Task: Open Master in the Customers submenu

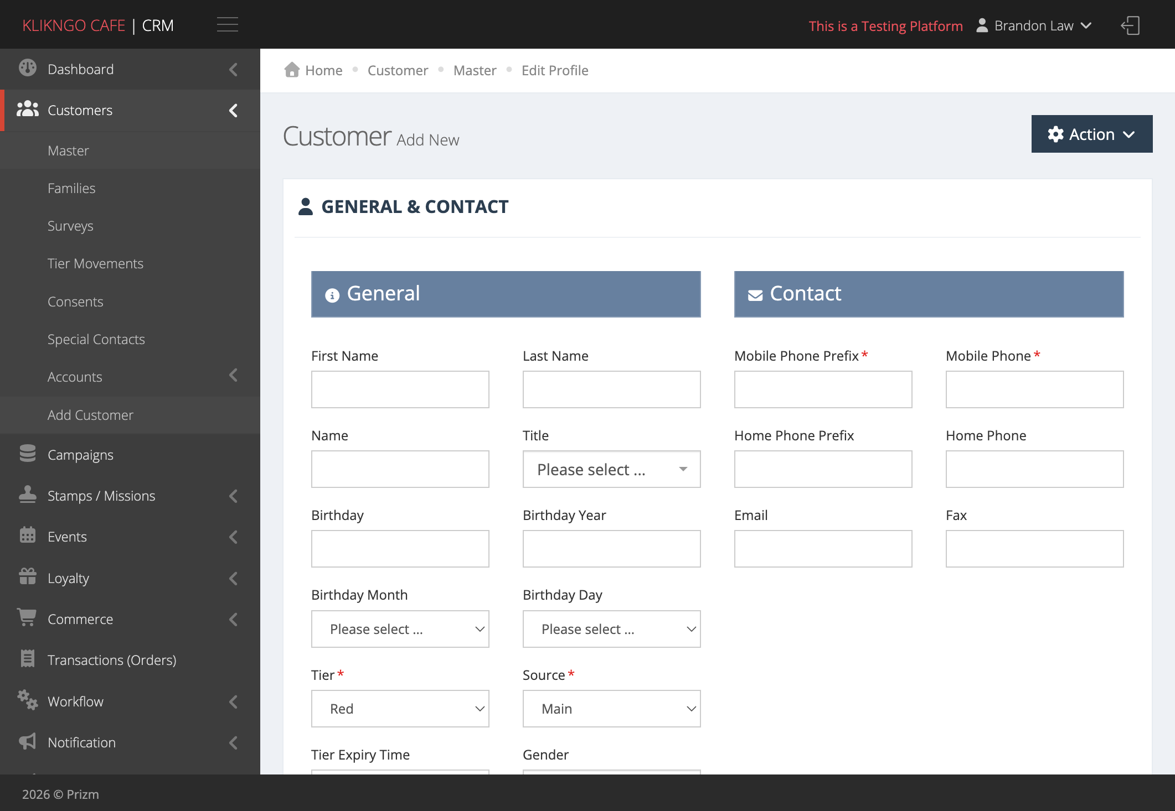Action: (x=130, y=150)
